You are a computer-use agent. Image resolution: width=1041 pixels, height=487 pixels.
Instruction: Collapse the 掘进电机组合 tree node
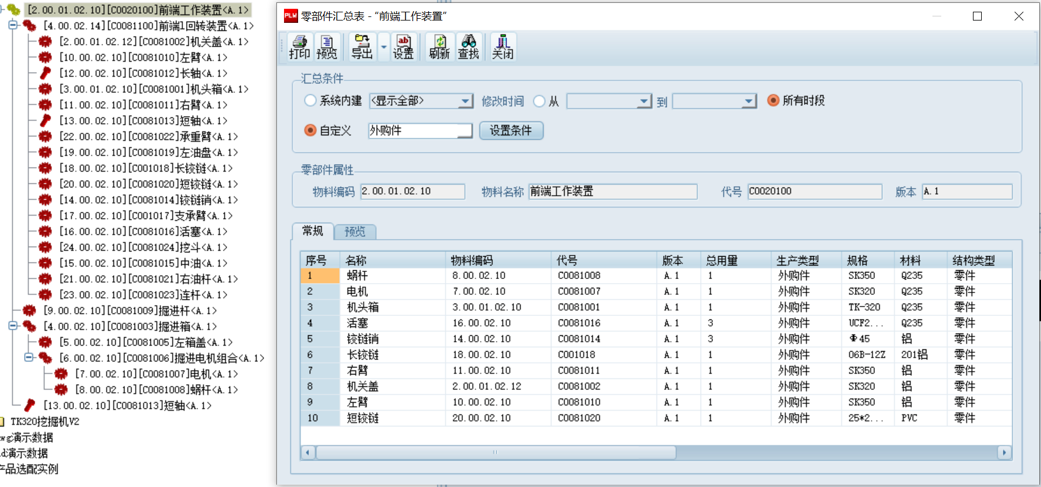tap(28, 357)
